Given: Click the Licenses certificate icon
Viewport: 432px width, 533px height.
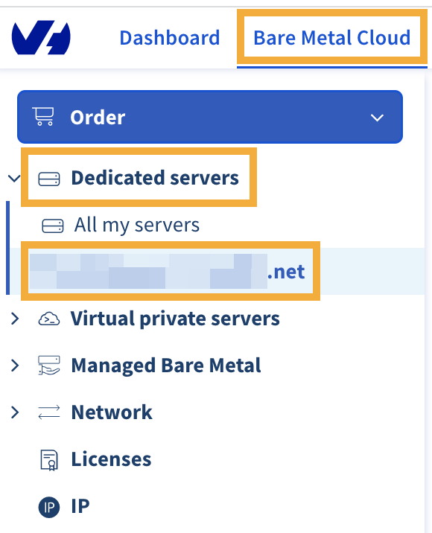Looking at the screenshot, I should click(x=49, y=460).
